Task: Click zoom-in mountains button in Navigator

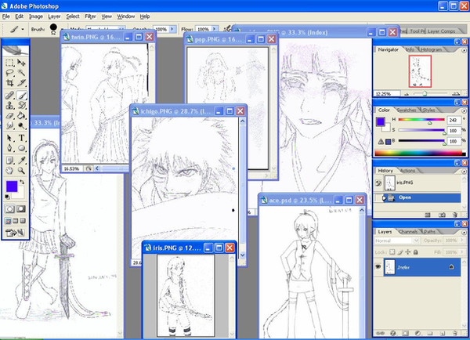Action: click(x=456, y=94)
